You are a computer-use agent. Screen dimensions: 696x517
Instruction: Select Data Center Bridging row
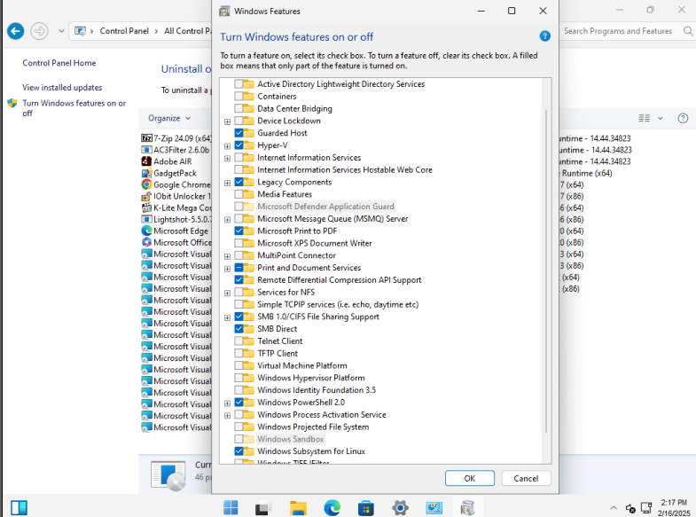pyautogui.click(x=294, y=108)
